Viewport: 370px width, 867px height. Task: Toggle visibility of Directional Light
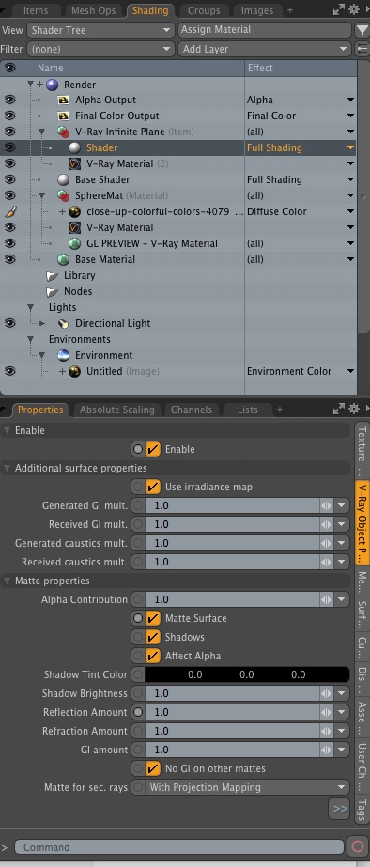pos(10,323)
